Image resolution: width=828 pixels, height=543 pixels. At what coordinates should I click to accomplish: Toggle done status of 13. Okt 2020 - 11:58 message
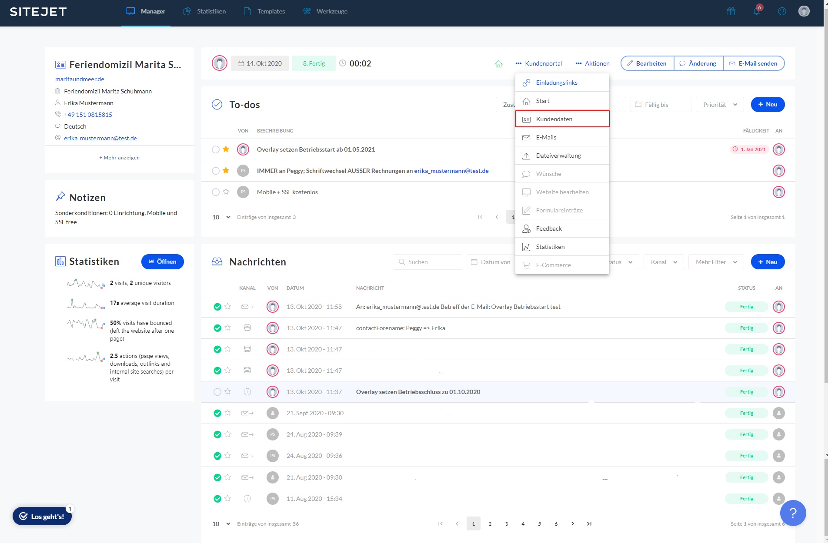[x=217, y=307]
